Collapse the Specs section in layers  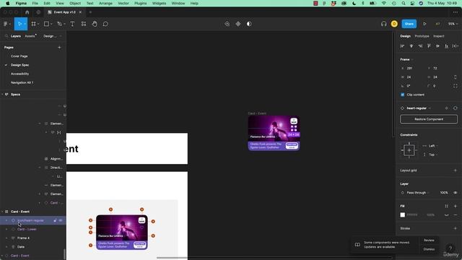(2, 95)
